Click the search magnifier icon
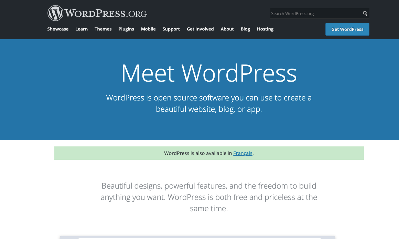This screenshot has height=239, width=399. (x=365, y=13)
